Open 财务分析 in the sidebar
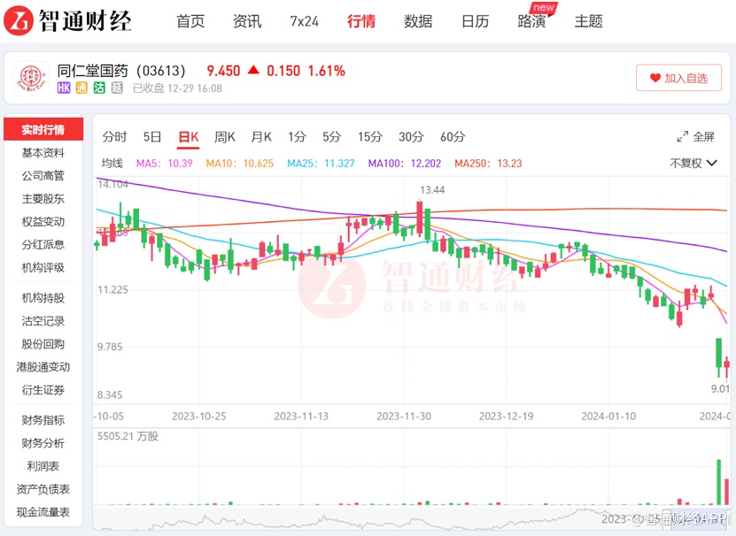 (43, 443)
